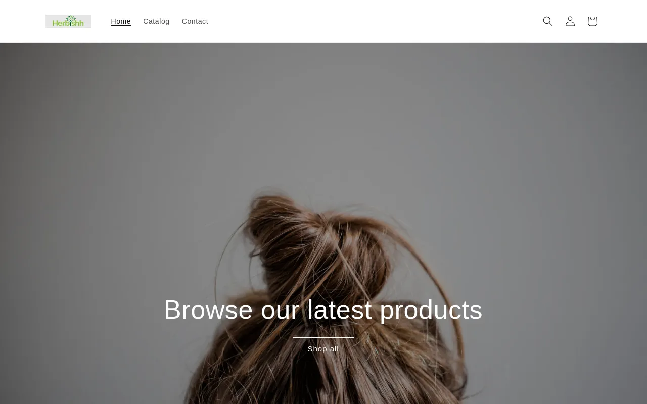Image resolution: width=647 pixels, height=404 pixels.
Task: Return to the storefront via the green Herbishh logo
Action: pos(68,21)
